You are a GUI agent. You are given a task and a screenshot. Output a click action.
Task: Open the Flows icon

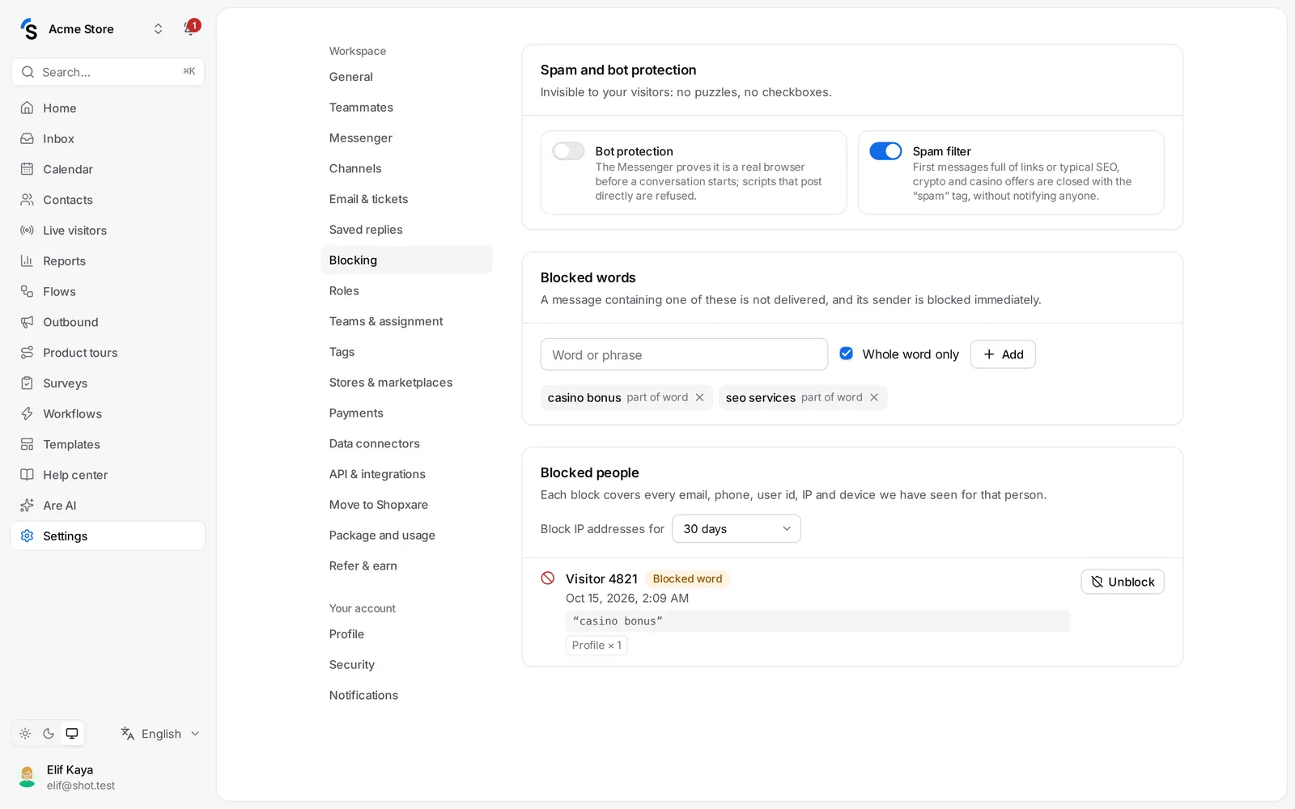[x=27, y=291]
